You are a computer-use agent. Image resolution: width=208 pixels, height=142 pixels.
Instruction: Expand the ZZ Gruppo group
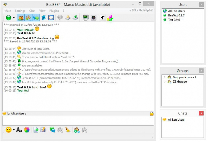pyautogui.click(x=165, y=81)
